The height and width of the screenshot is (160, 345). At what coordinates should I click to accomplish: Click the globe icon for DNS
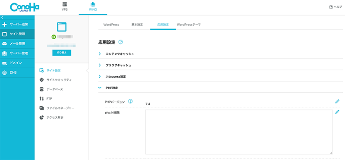click(4, 72)
